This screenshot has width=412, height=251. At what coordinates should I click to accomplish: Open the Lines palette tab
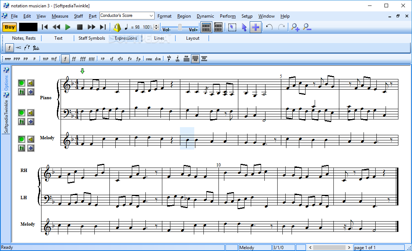(159, 38)
